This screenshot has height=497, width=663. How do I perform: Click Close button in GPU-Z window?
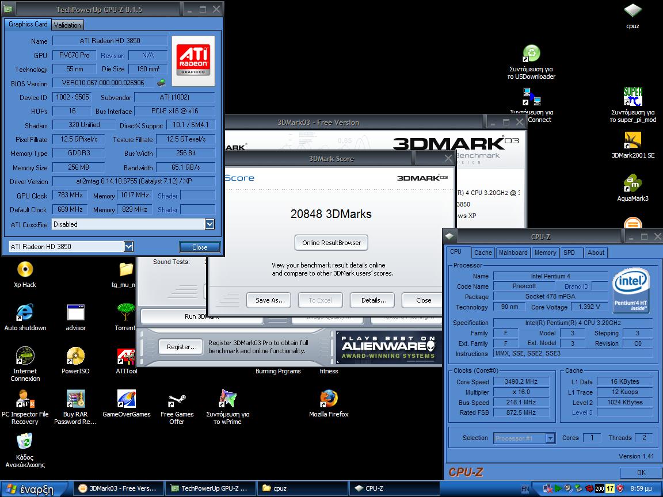(200, 247)
